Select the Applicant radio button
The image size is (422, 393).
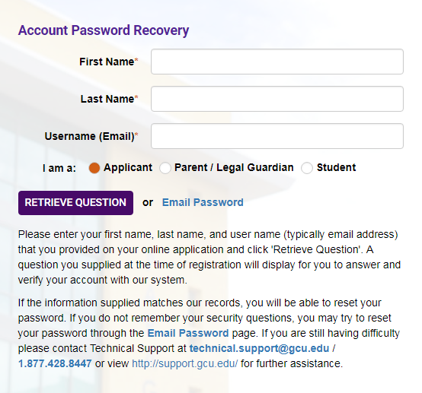(x=94, y=168)
